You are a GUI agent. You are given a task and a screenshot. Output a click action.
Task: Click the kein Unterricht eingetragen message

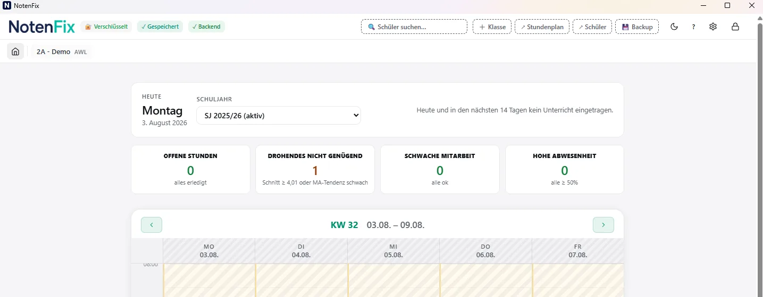[515, 110]
